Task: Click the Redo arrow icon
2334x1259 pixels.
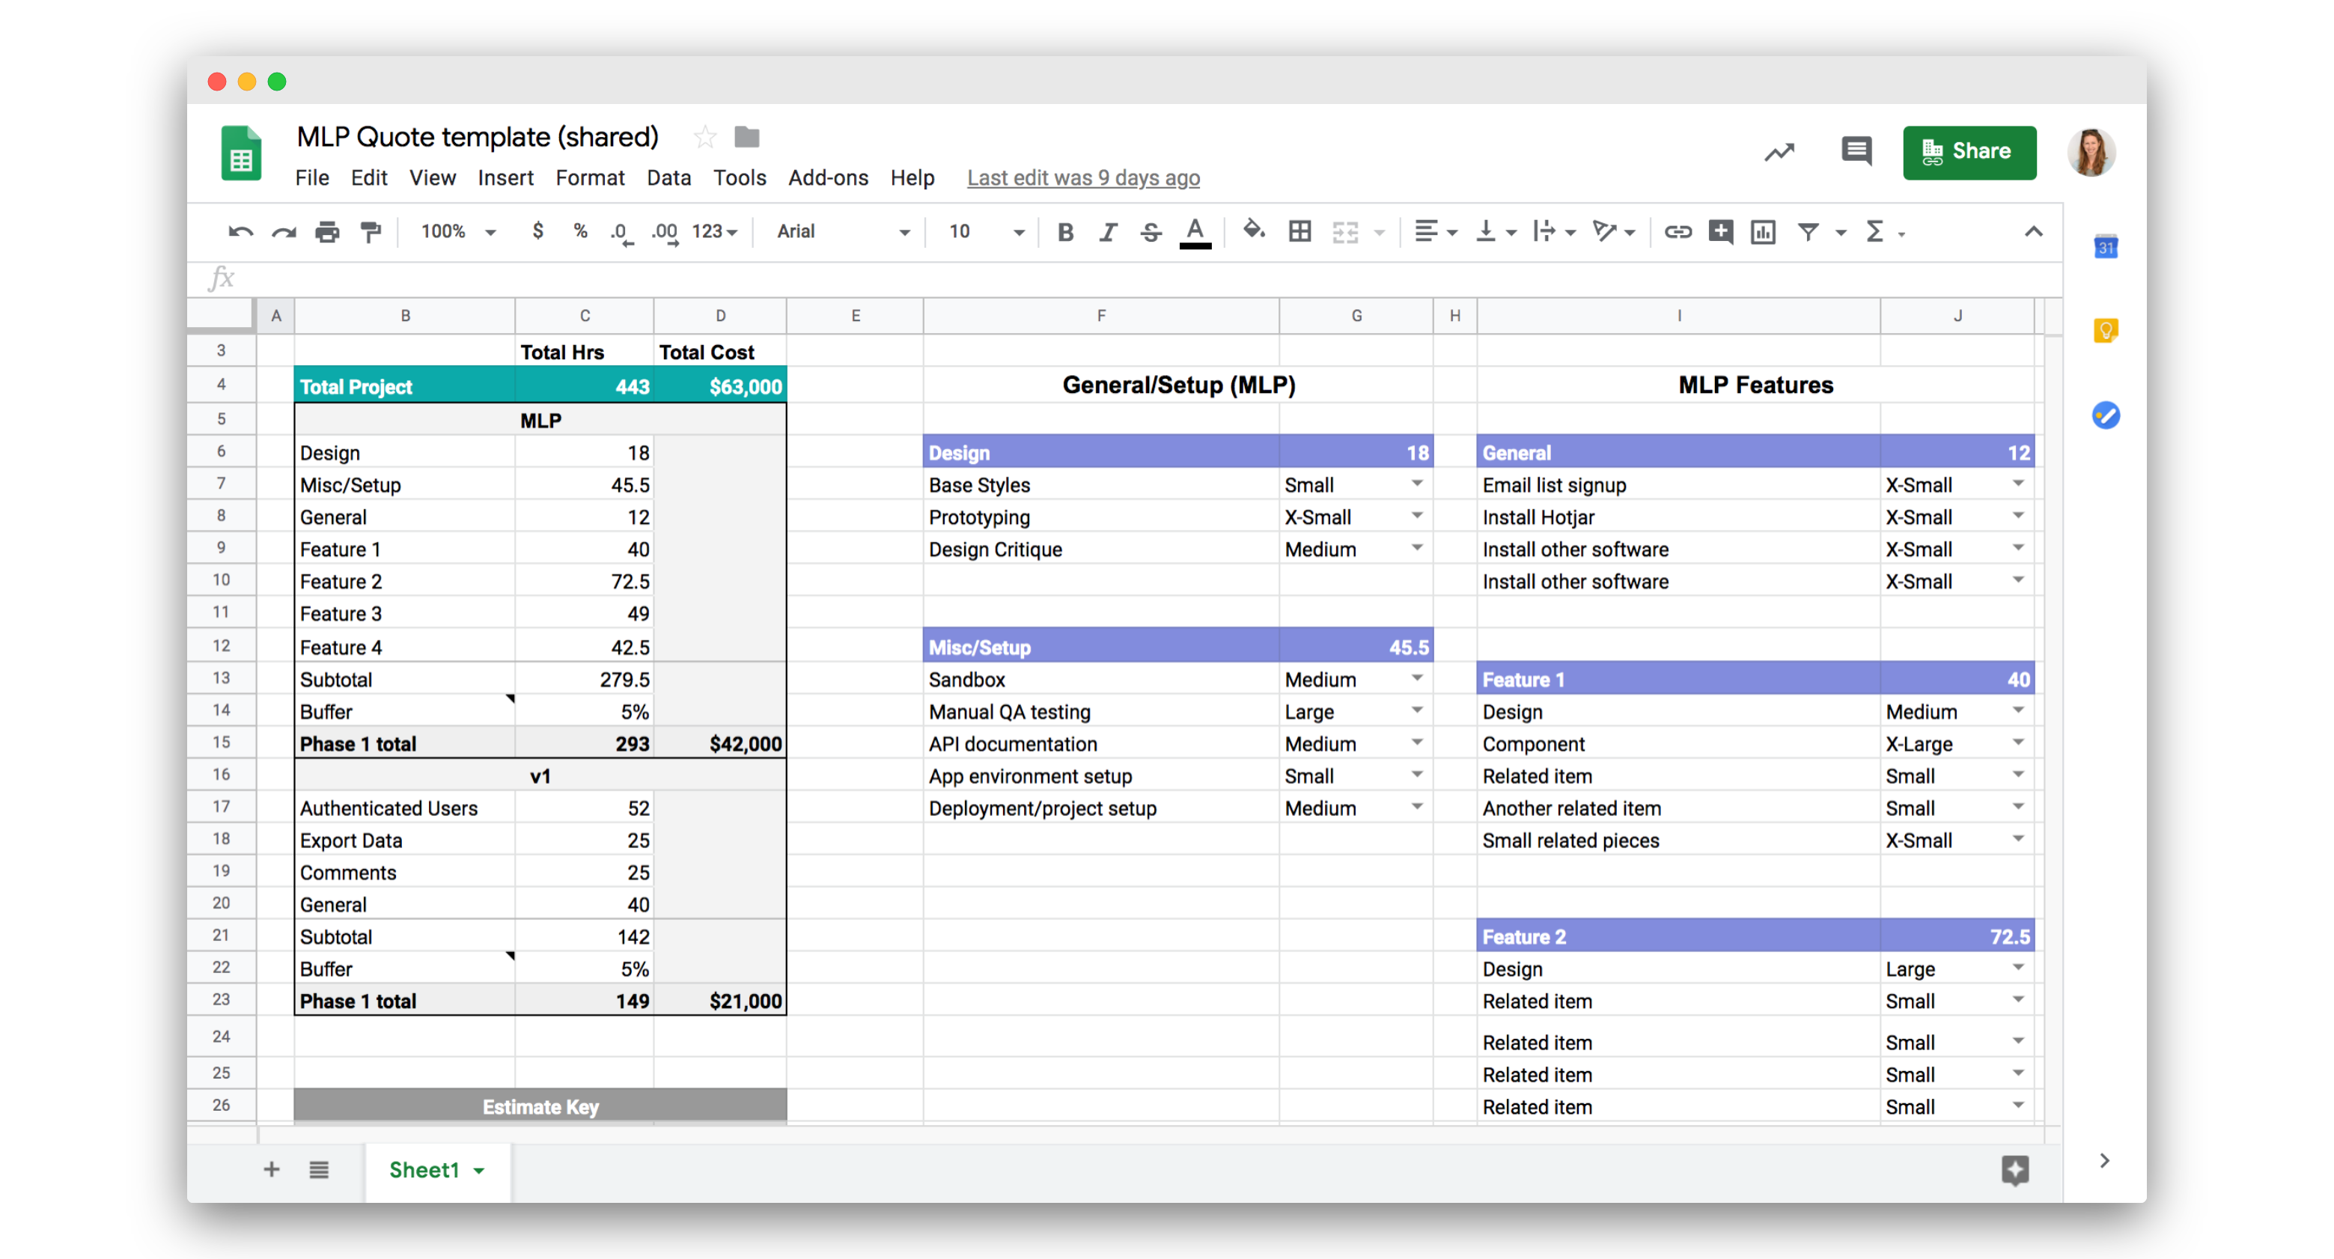Action: (x=284, y=232)
